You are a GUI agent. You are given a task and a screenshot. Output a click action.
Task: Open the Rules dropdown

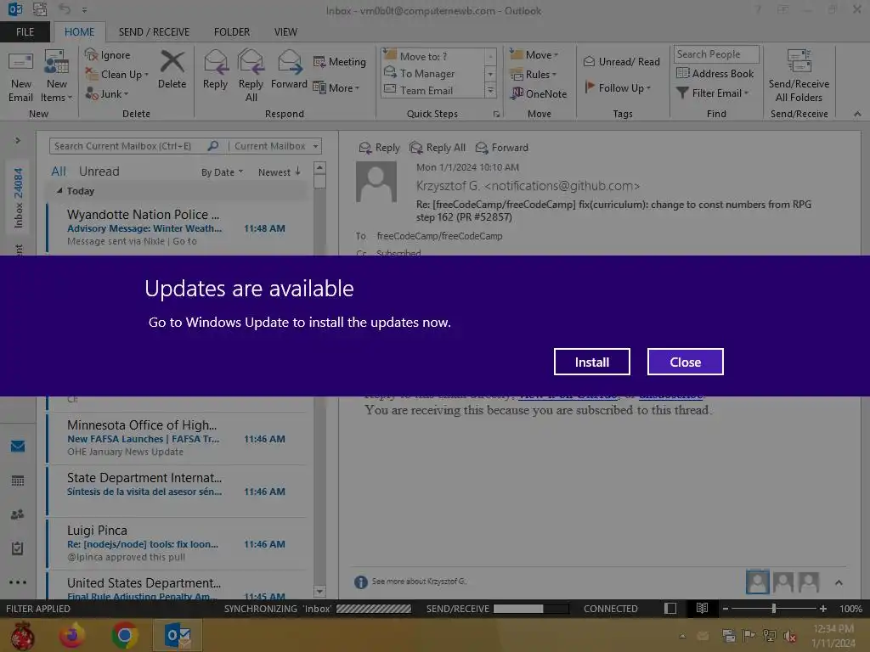pyautogui.click(x=534, y=75)
